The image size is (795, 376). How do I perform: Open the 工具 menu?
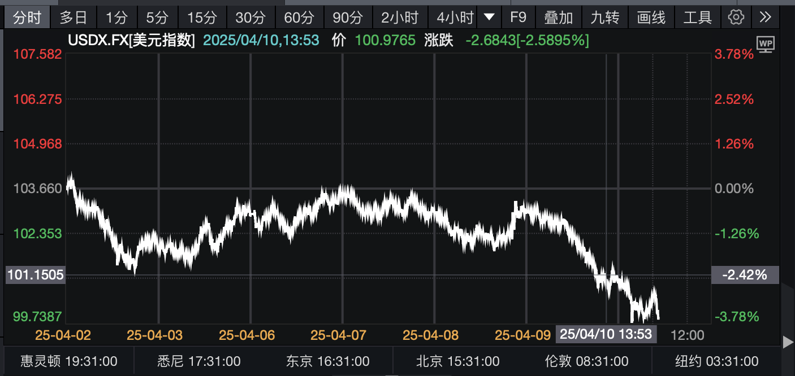[x=697, y=18]
